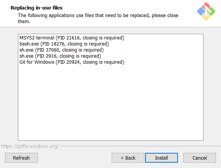Image resolution: width=221 pixels, height=168 pixels.
Task: Click the Git for Windows logo
Action: click(206, 11)
